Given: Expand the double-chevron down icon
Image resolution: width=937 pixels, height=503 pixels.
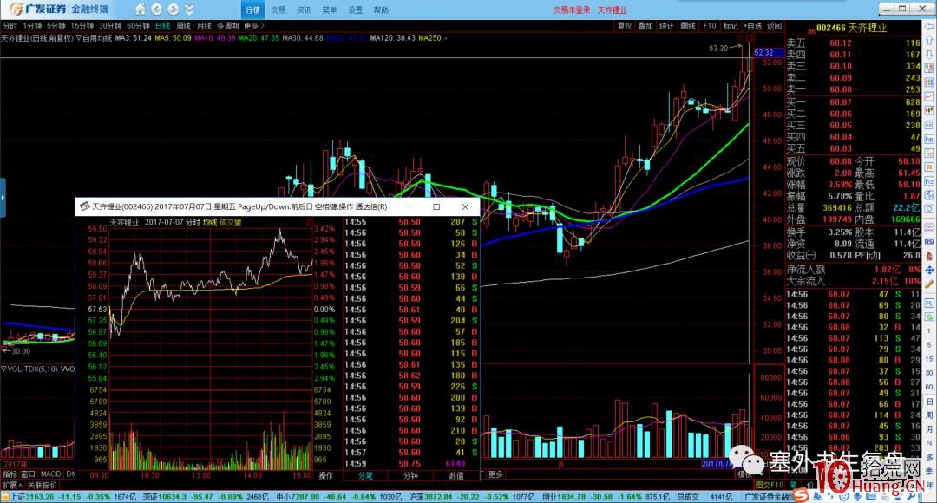Looking at the screenshot, I should (x=189, y=10).
